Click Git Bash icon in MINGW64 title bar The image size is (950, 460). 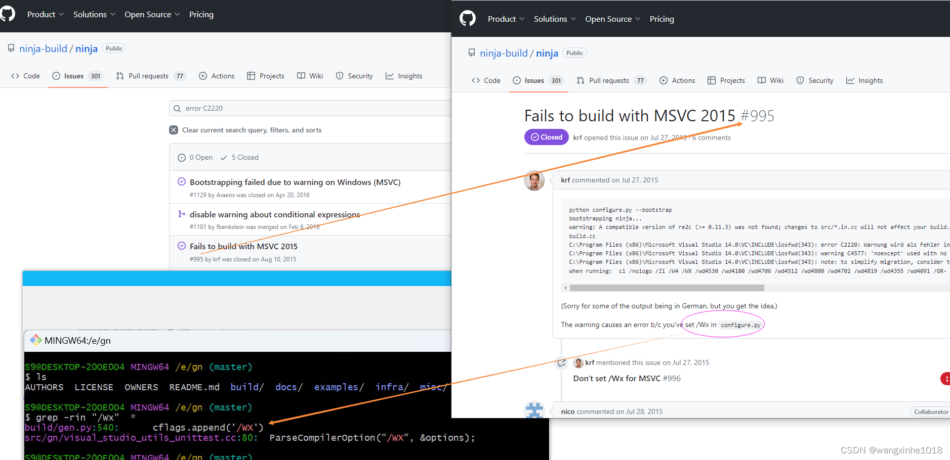(x=35, y=340)
